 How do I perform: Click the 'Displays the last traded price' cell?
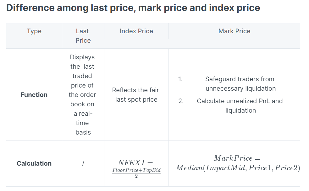[x=83, y=95]
